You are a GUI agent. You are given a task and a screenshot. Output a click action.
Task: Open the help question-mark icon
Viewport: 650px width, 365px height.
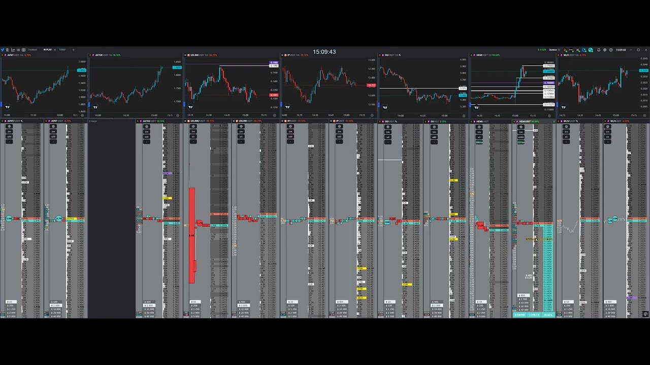coord(611,50)
